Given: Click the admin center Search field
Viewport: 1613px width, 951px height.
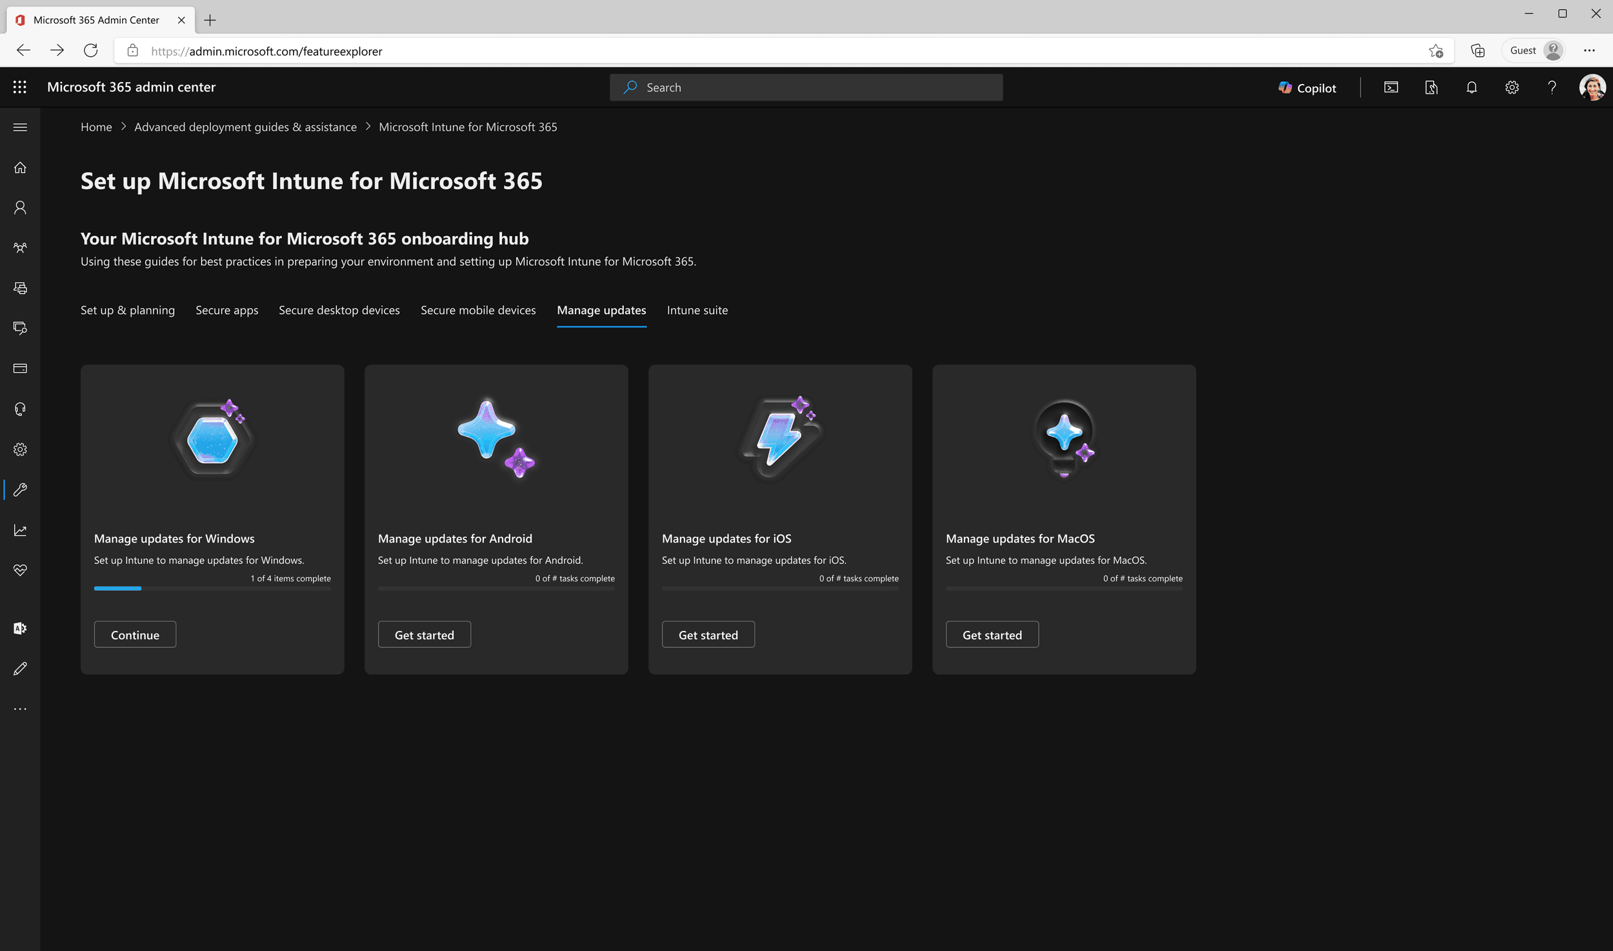Looking at the screenshot, I should 806,88.
